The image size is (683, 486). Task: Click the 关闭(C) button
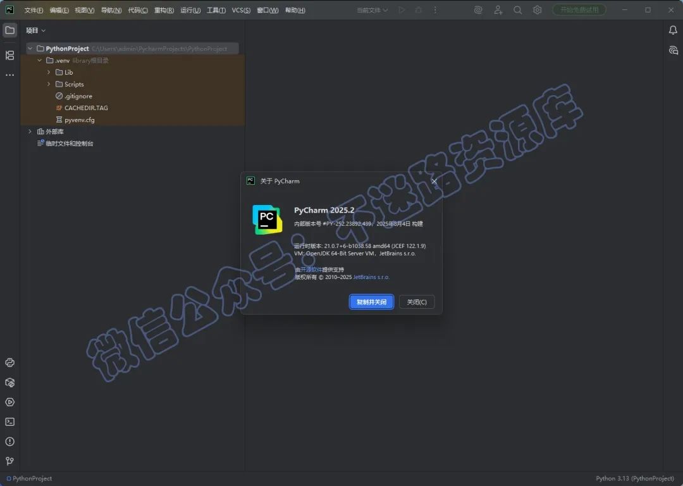tap(417, 302)
